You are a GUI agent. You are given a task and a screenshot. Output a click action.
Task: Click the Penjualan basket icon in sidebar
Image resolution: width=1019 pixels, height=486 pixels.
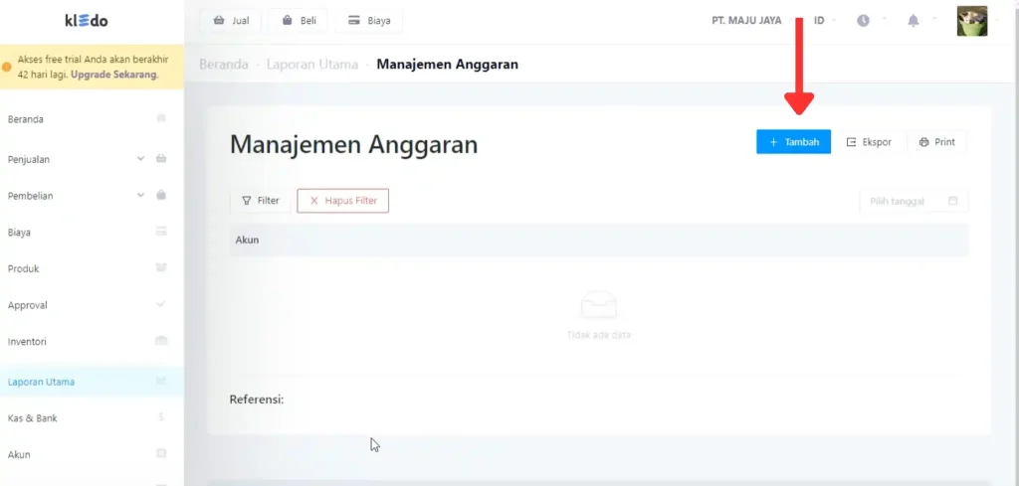click(x=161, y=158)
